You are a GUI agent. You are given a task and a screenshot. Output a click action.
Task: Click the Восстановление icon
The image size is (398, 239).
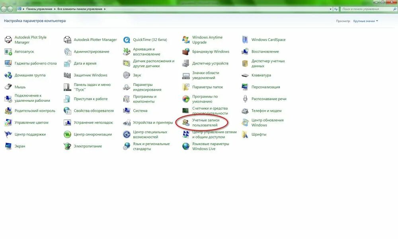(x=245, y=52)
